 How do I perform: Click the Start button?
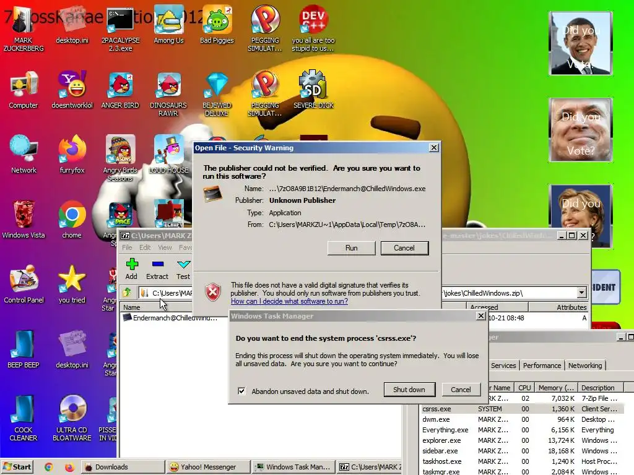point(17,467)
